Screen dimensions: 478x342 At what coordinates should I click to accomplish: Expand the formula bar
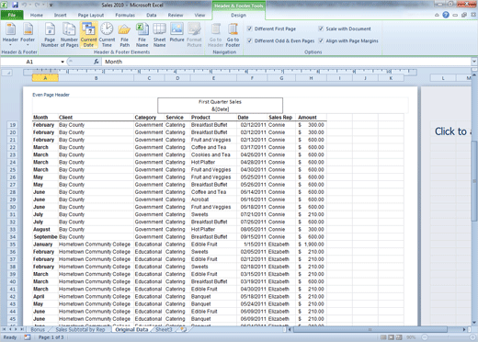pyautogui.click(x=474, y=62)
